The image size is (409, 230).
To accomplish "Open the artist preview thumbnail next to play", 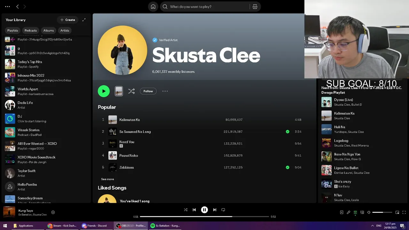I will [x=119, y=91].
